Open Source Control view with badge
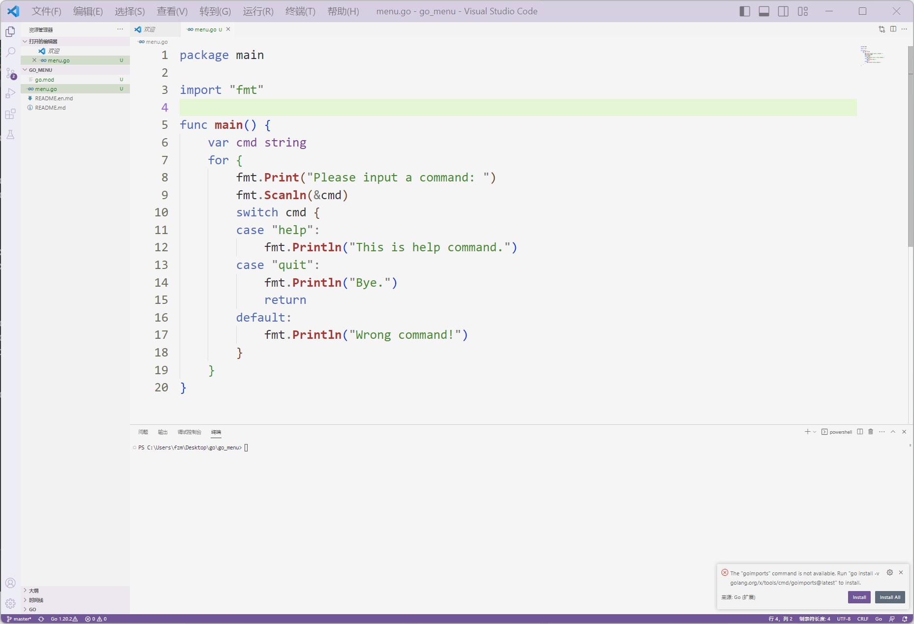The width and height of the screenshot is (914, 624). click(10, 73)
